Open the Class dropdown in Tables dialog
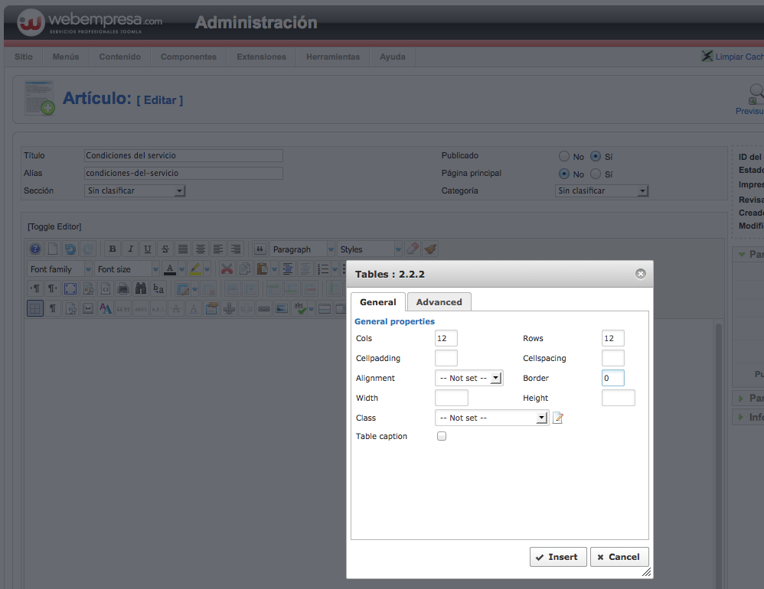Viewport: 764px width, 589px height. (491, 418)
